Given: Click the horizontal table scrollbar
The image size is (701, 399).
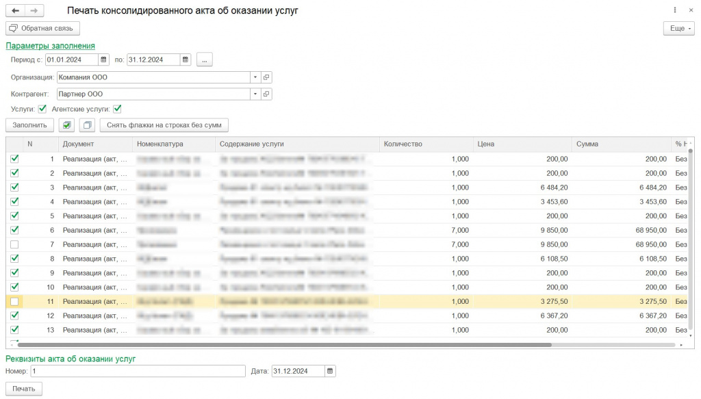Looking at the screenshot, I should coord(284,345).
